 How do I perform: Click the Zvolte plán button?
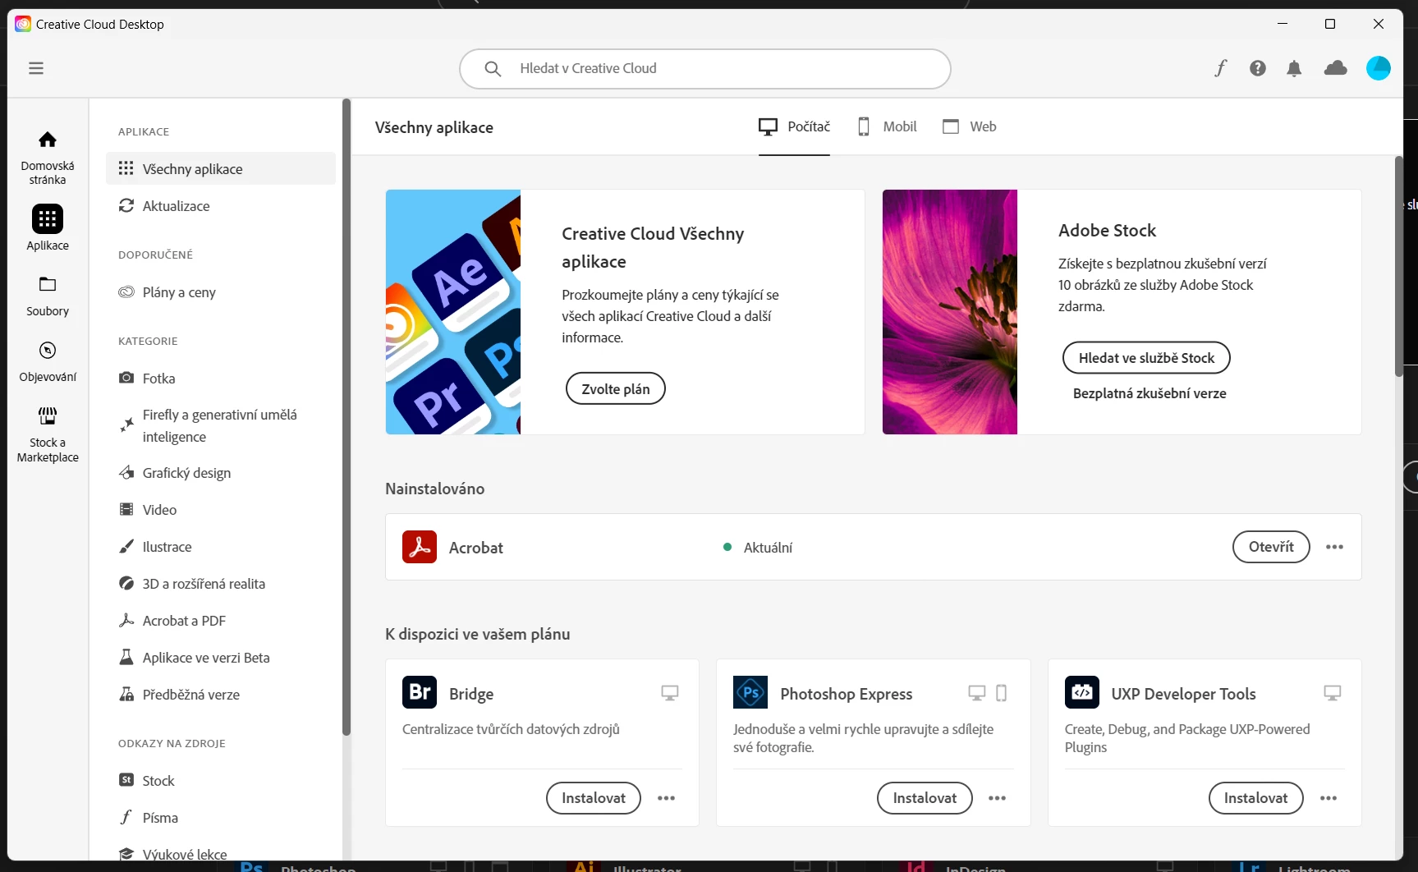coord(616,388)
